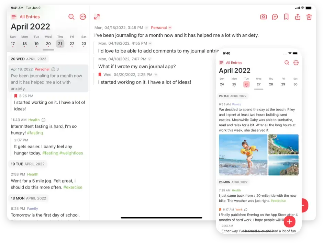Open the bottom-right cliff and sea photo on the phone

(x=283, y=165)
